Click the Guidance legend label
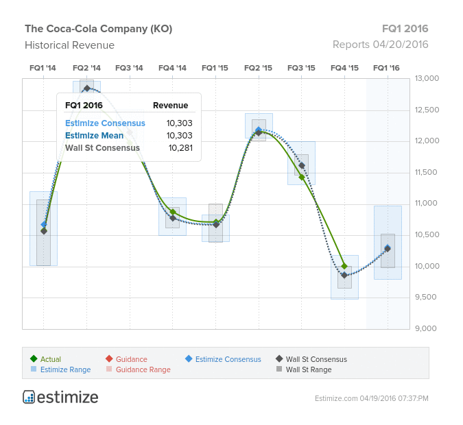Viewport: 463px width, 425px height. tap(132, 359)
